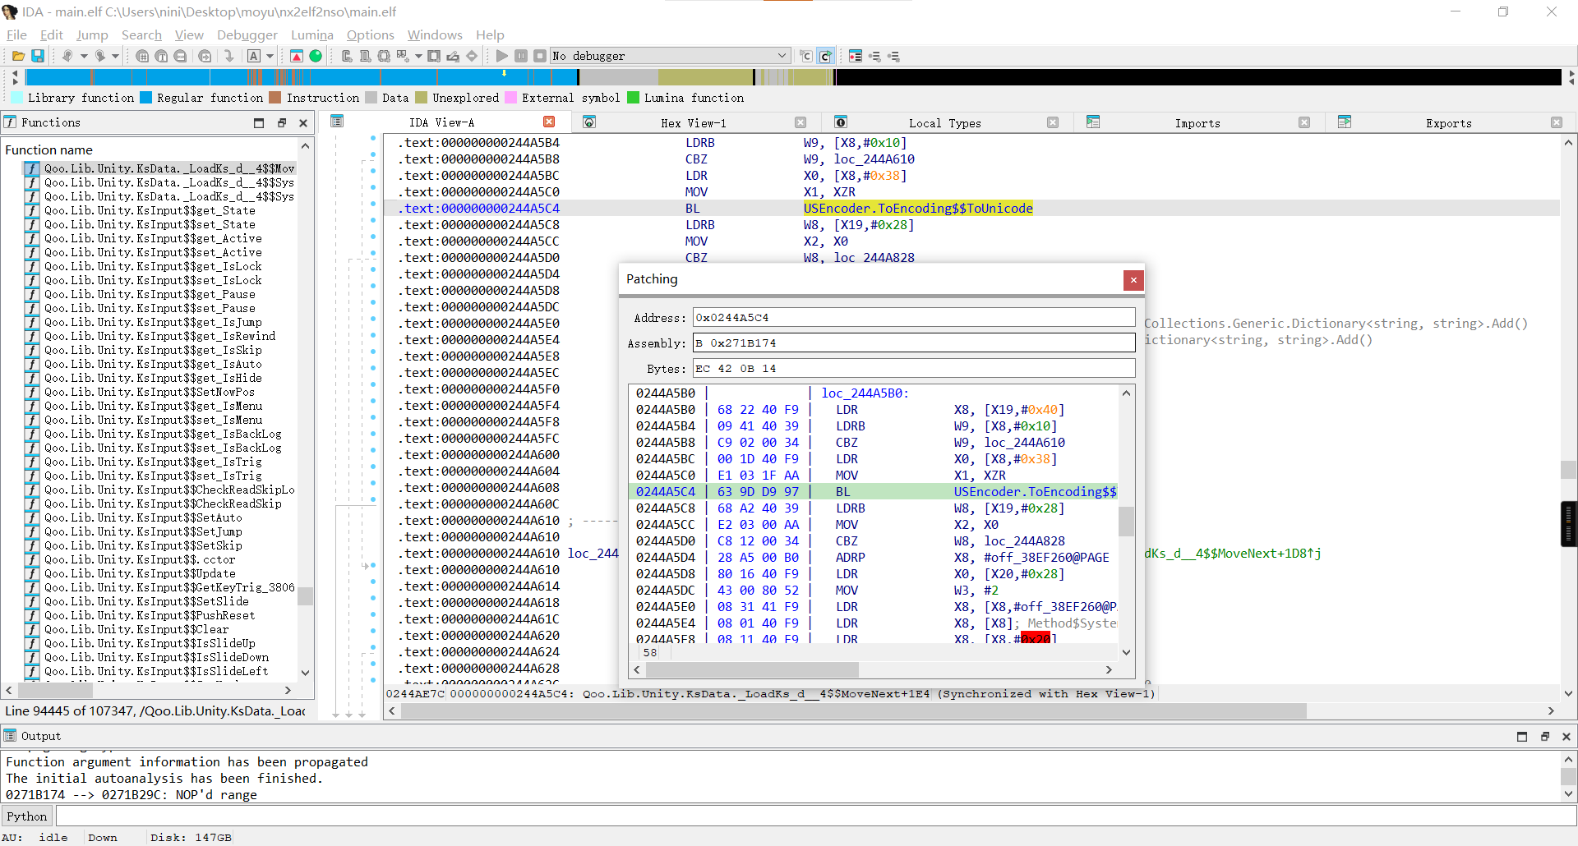
Task: Click the pause process button
Action: (521, 56)
